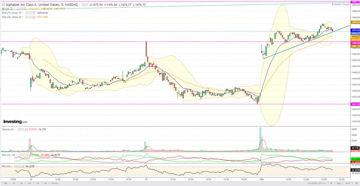Toggle the log price scale
Image resolution: width=360 pixels, height=186 pixels.
pos(339,183)
